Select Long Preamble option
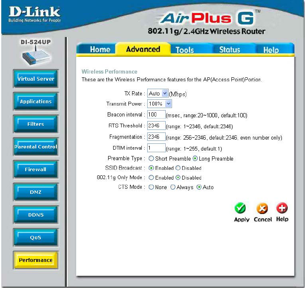The height and width of the screenshot is (288, 305). point(195,159)
